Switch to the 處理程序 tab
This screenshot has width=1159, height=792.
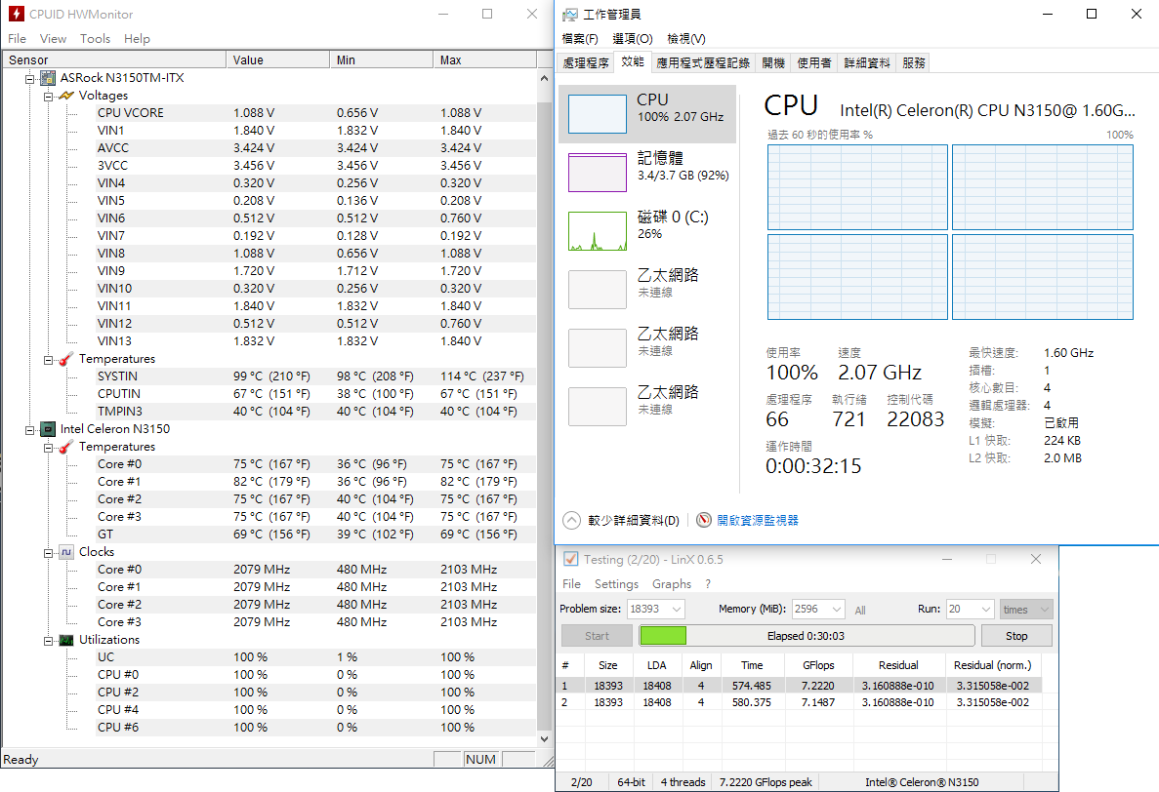coord(586,62)
